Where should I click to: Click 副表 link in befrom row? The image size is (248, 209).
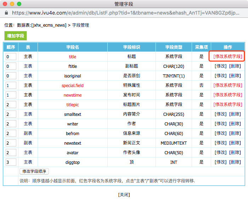pos(28,133)
